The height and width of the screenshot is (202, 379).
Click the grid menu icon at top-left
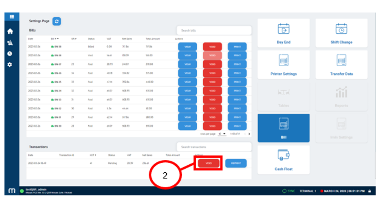(12, 17)
